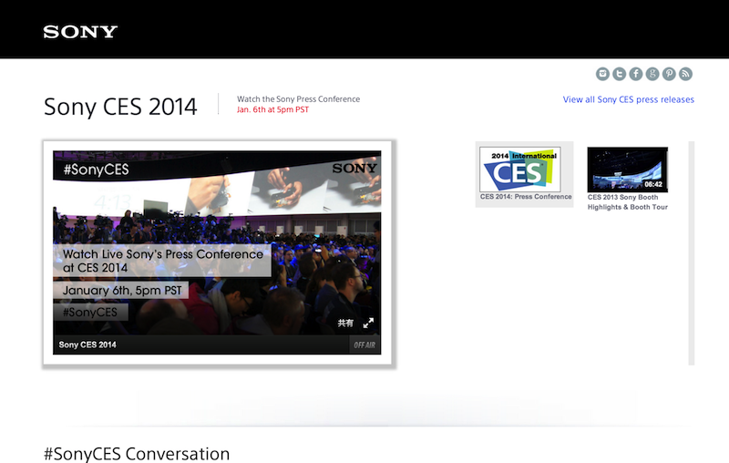Click the Sony logo inside the video
The height and width of the screenshot is (463, 729).
354,169
